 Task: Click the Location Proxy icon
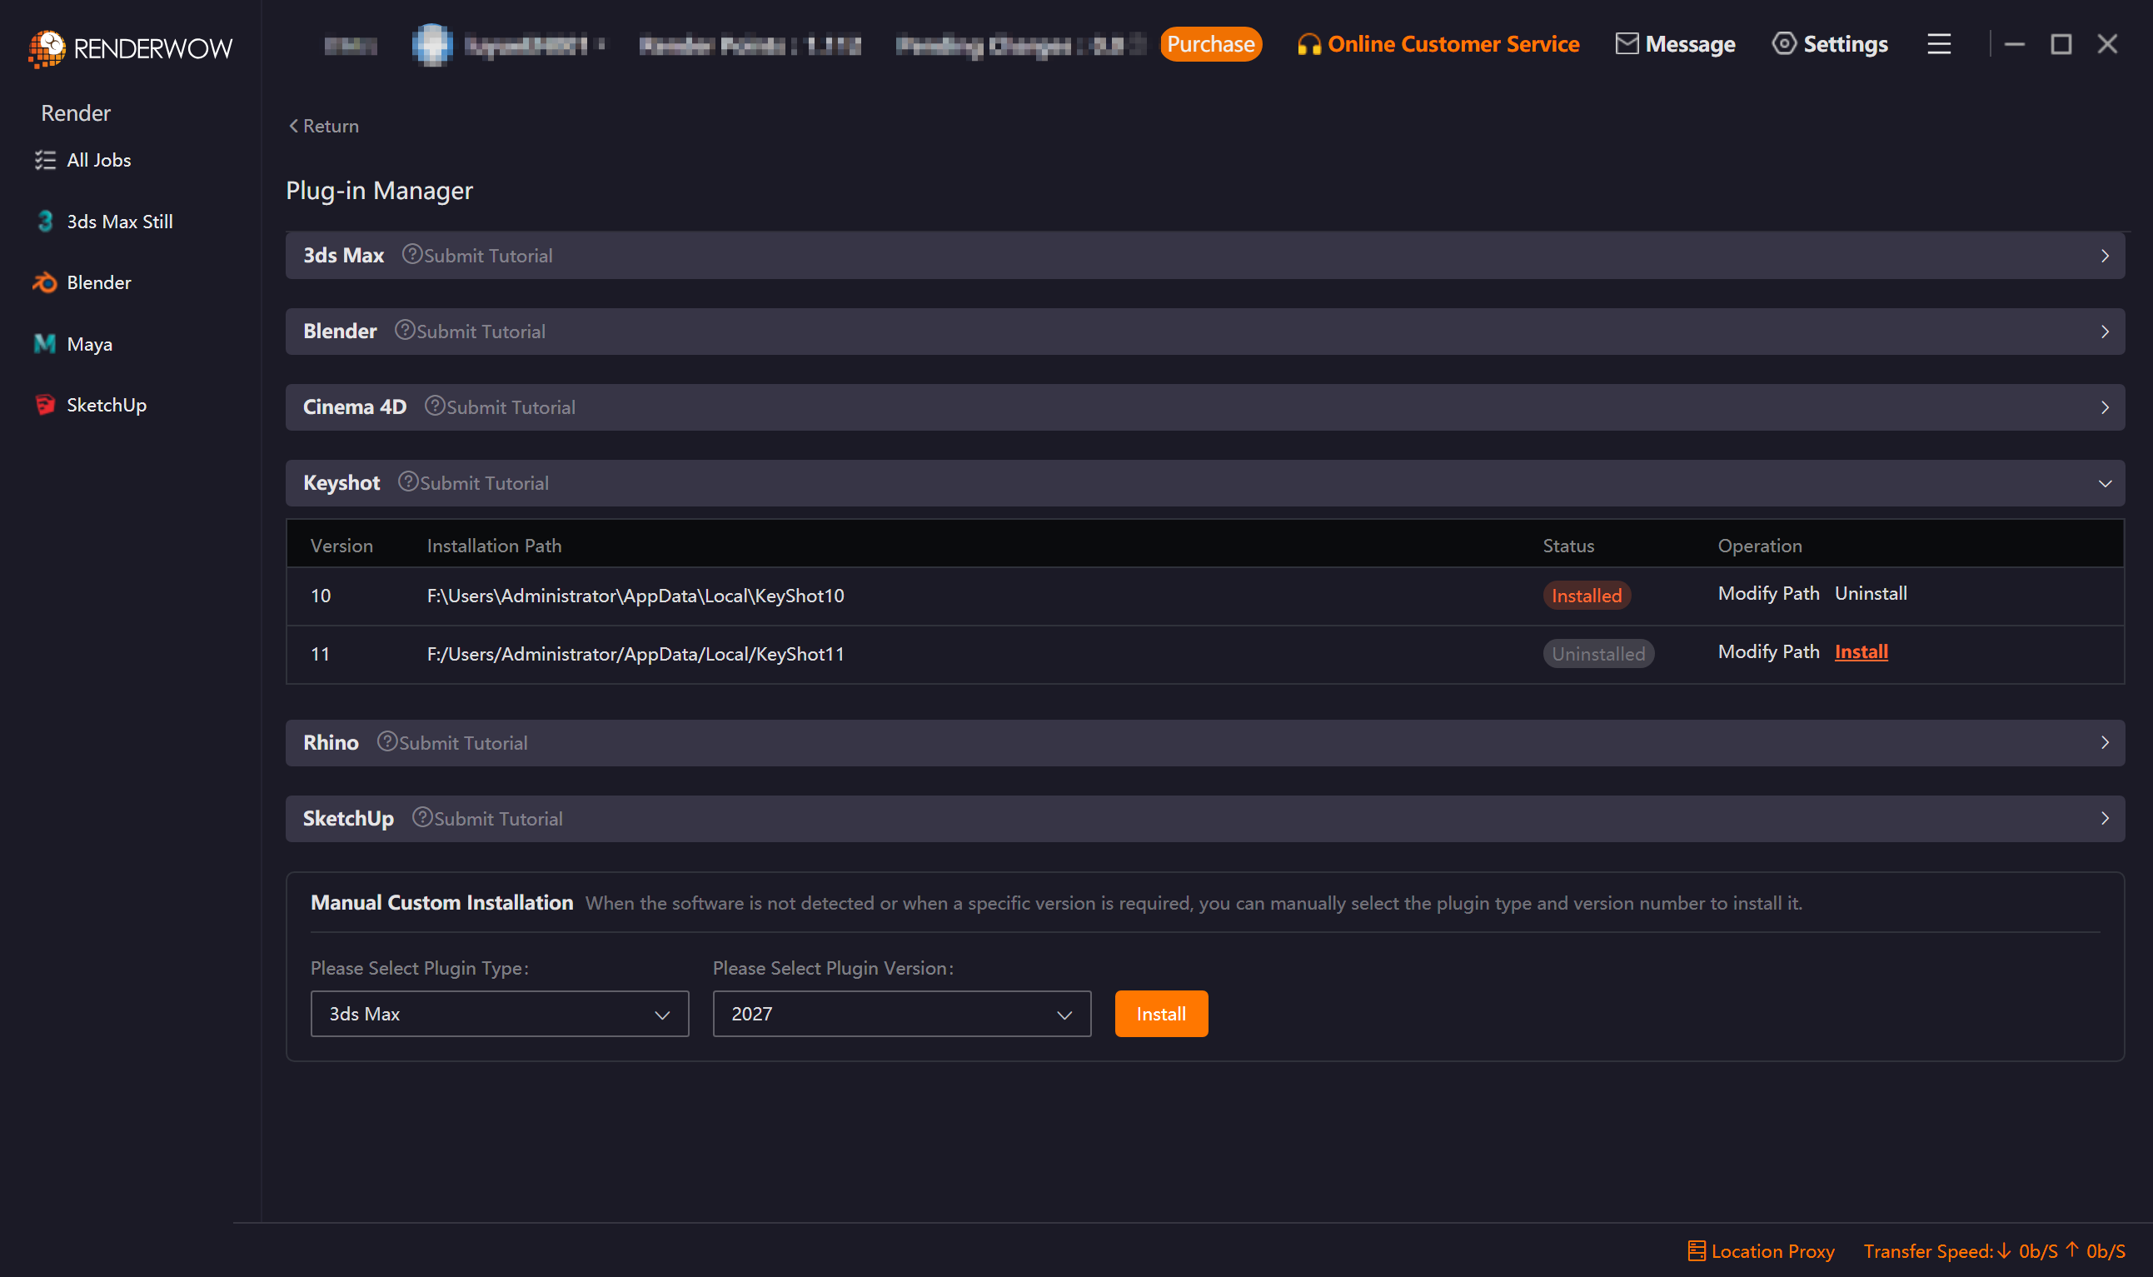(x=1697, y=1250)
